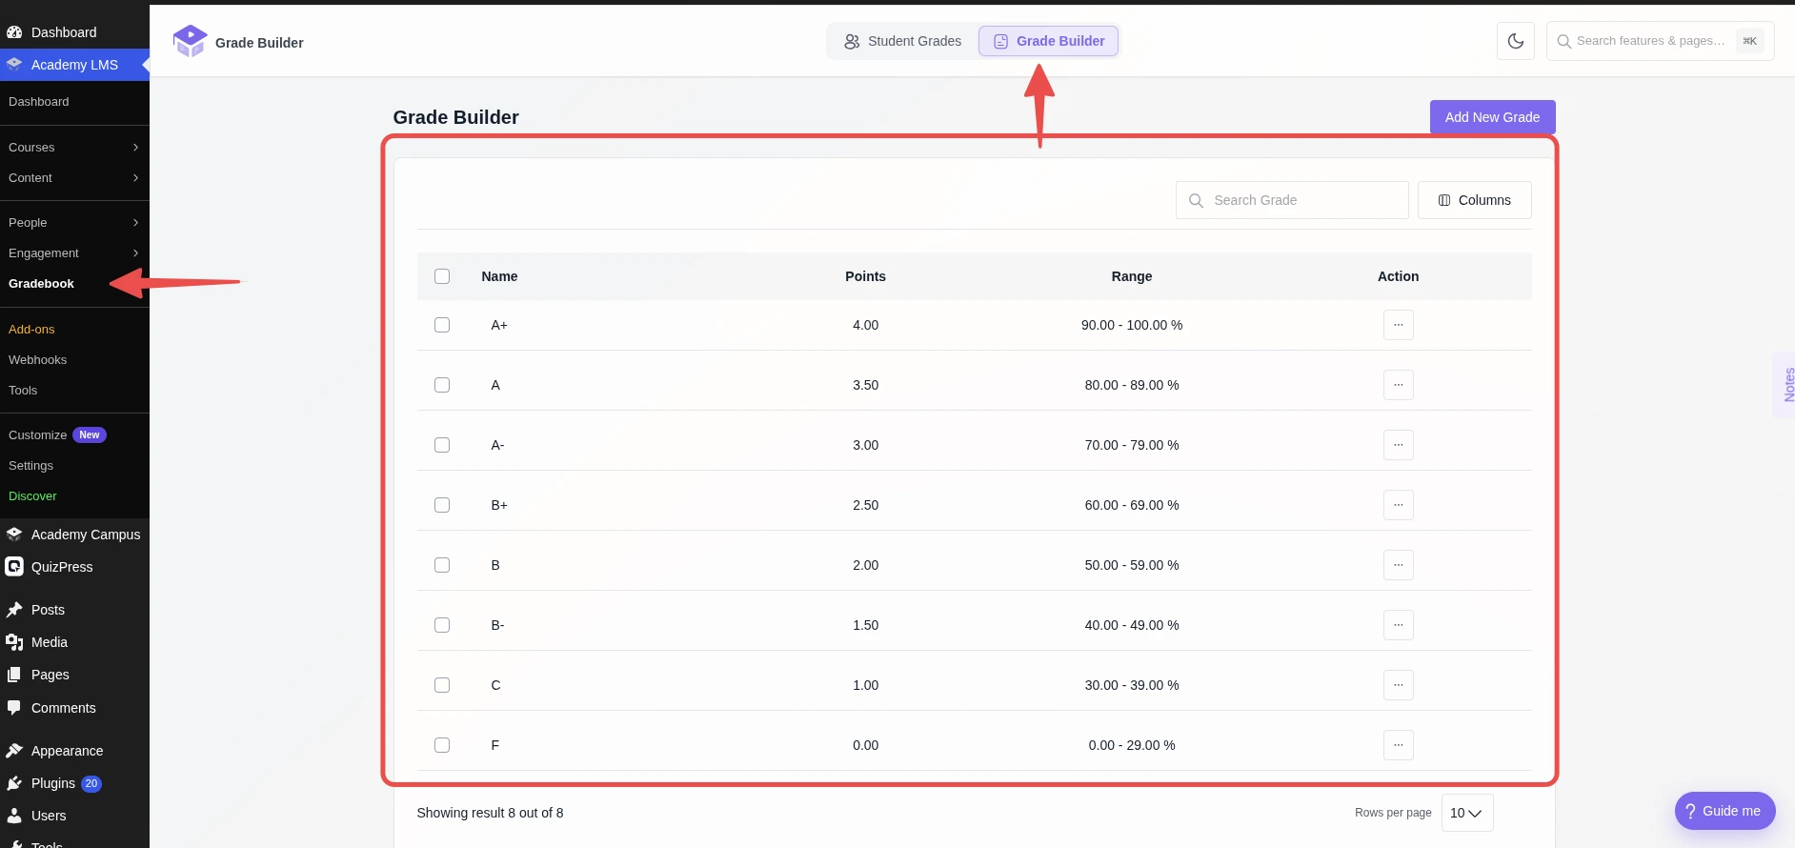
Task: Open Posts pin icon
Action: pyautogui.click(x=14, y=610)
